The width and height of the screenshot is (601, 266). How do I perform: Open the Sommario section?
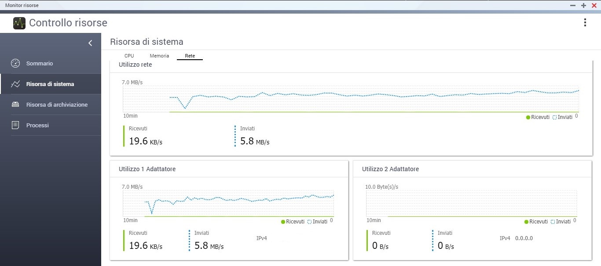pos(40,63)
